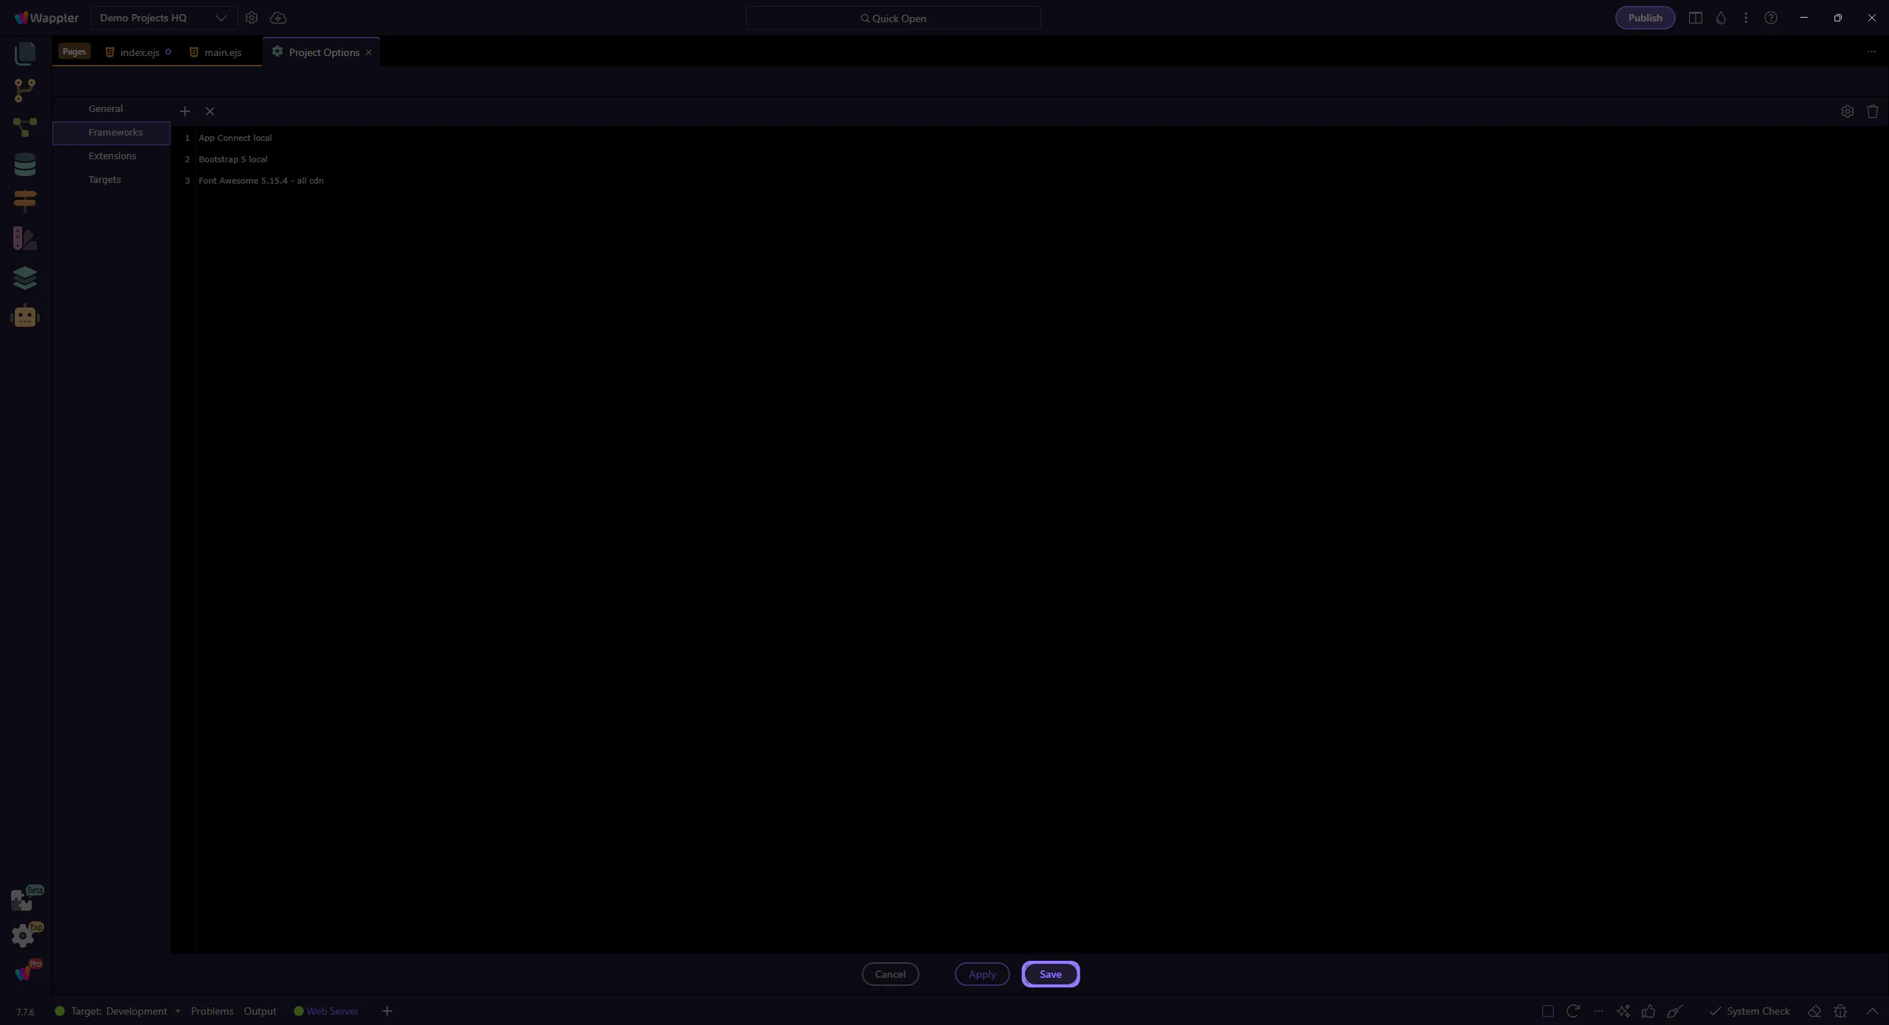Open the Database Manager sidebar icon
Viewport: 1889px width, 1025px height.
tap(24, 164)
